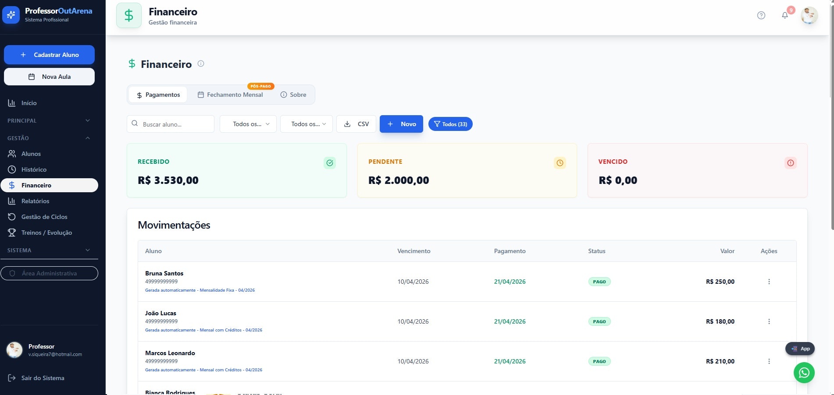
Task: Click the student name Marcos Leonardo
Action: click(x=170, y=353)
